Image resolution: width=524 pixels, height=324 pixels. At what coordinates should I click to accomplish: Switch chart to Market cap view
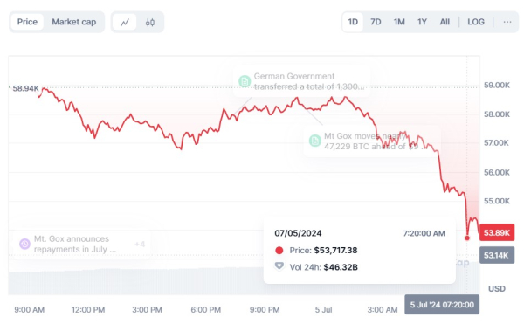74,22
